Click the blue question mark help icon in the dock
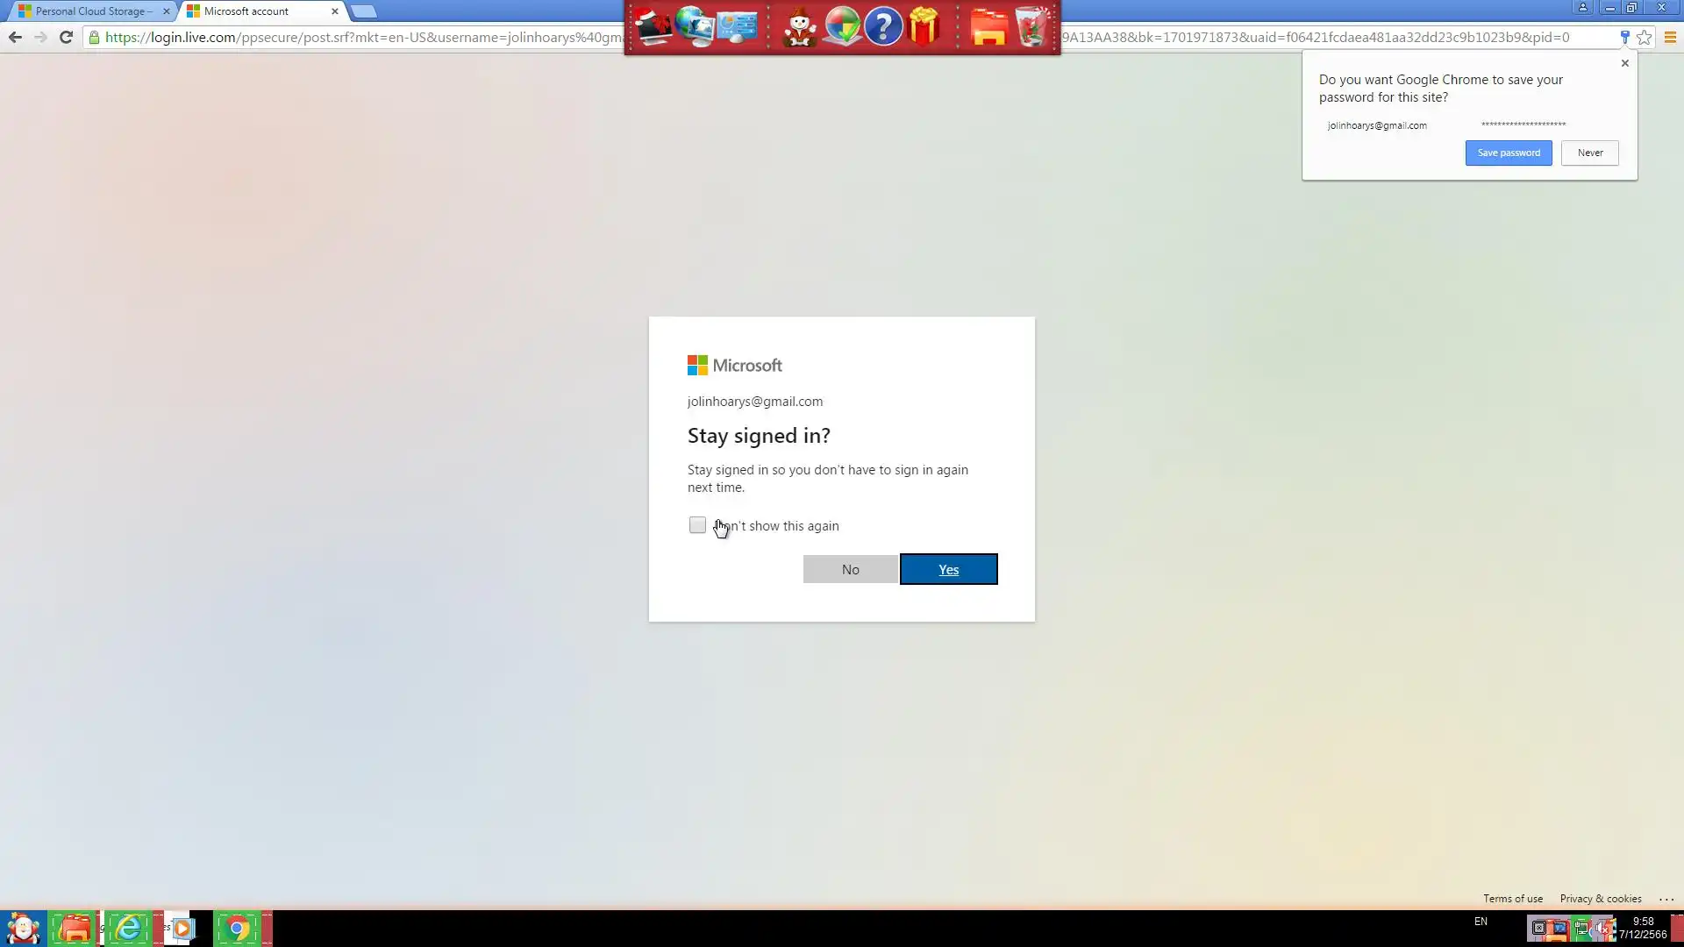1684x947 pixels. (x=883, y=26)
